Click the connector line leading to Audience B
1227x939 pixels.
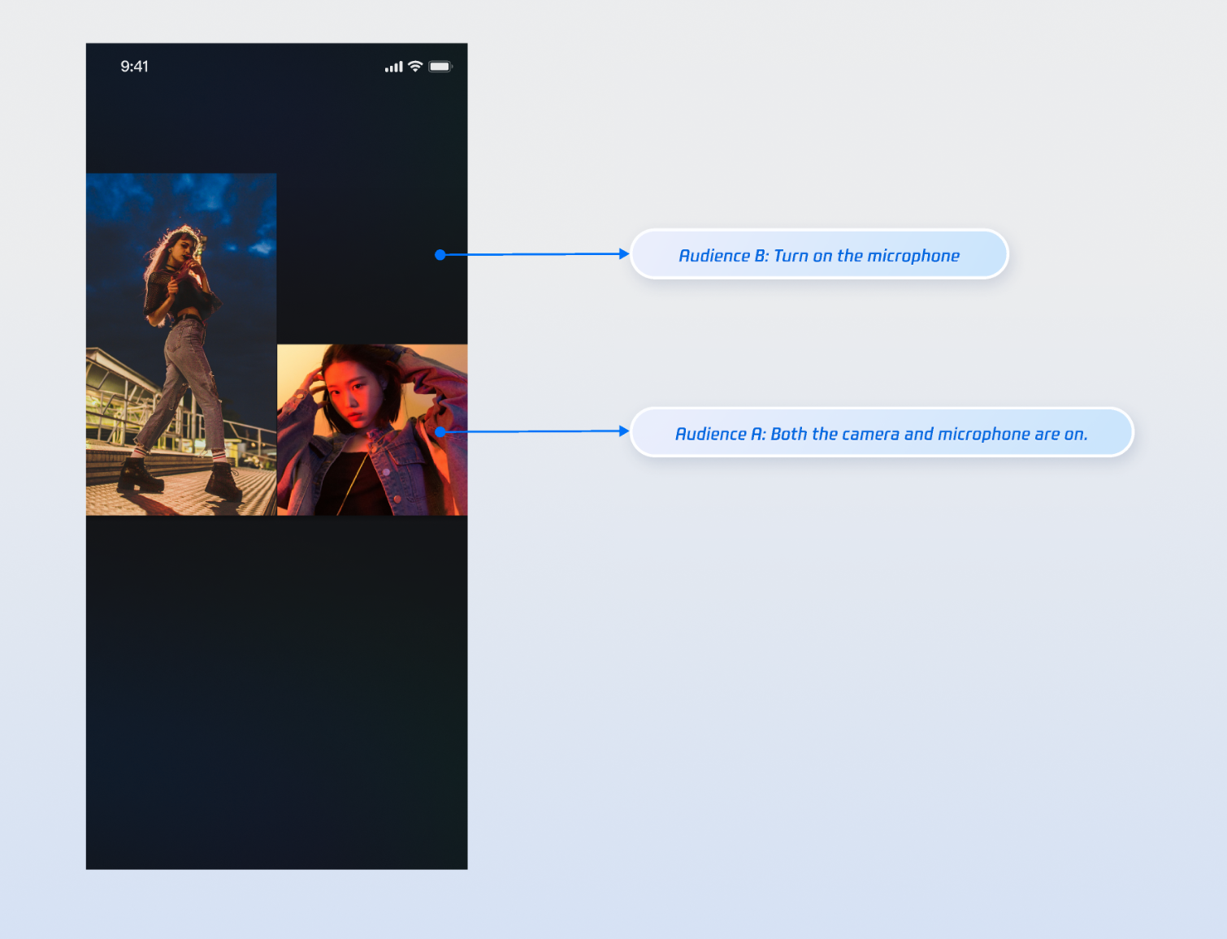pyautogui.click(x=532, y=254)
